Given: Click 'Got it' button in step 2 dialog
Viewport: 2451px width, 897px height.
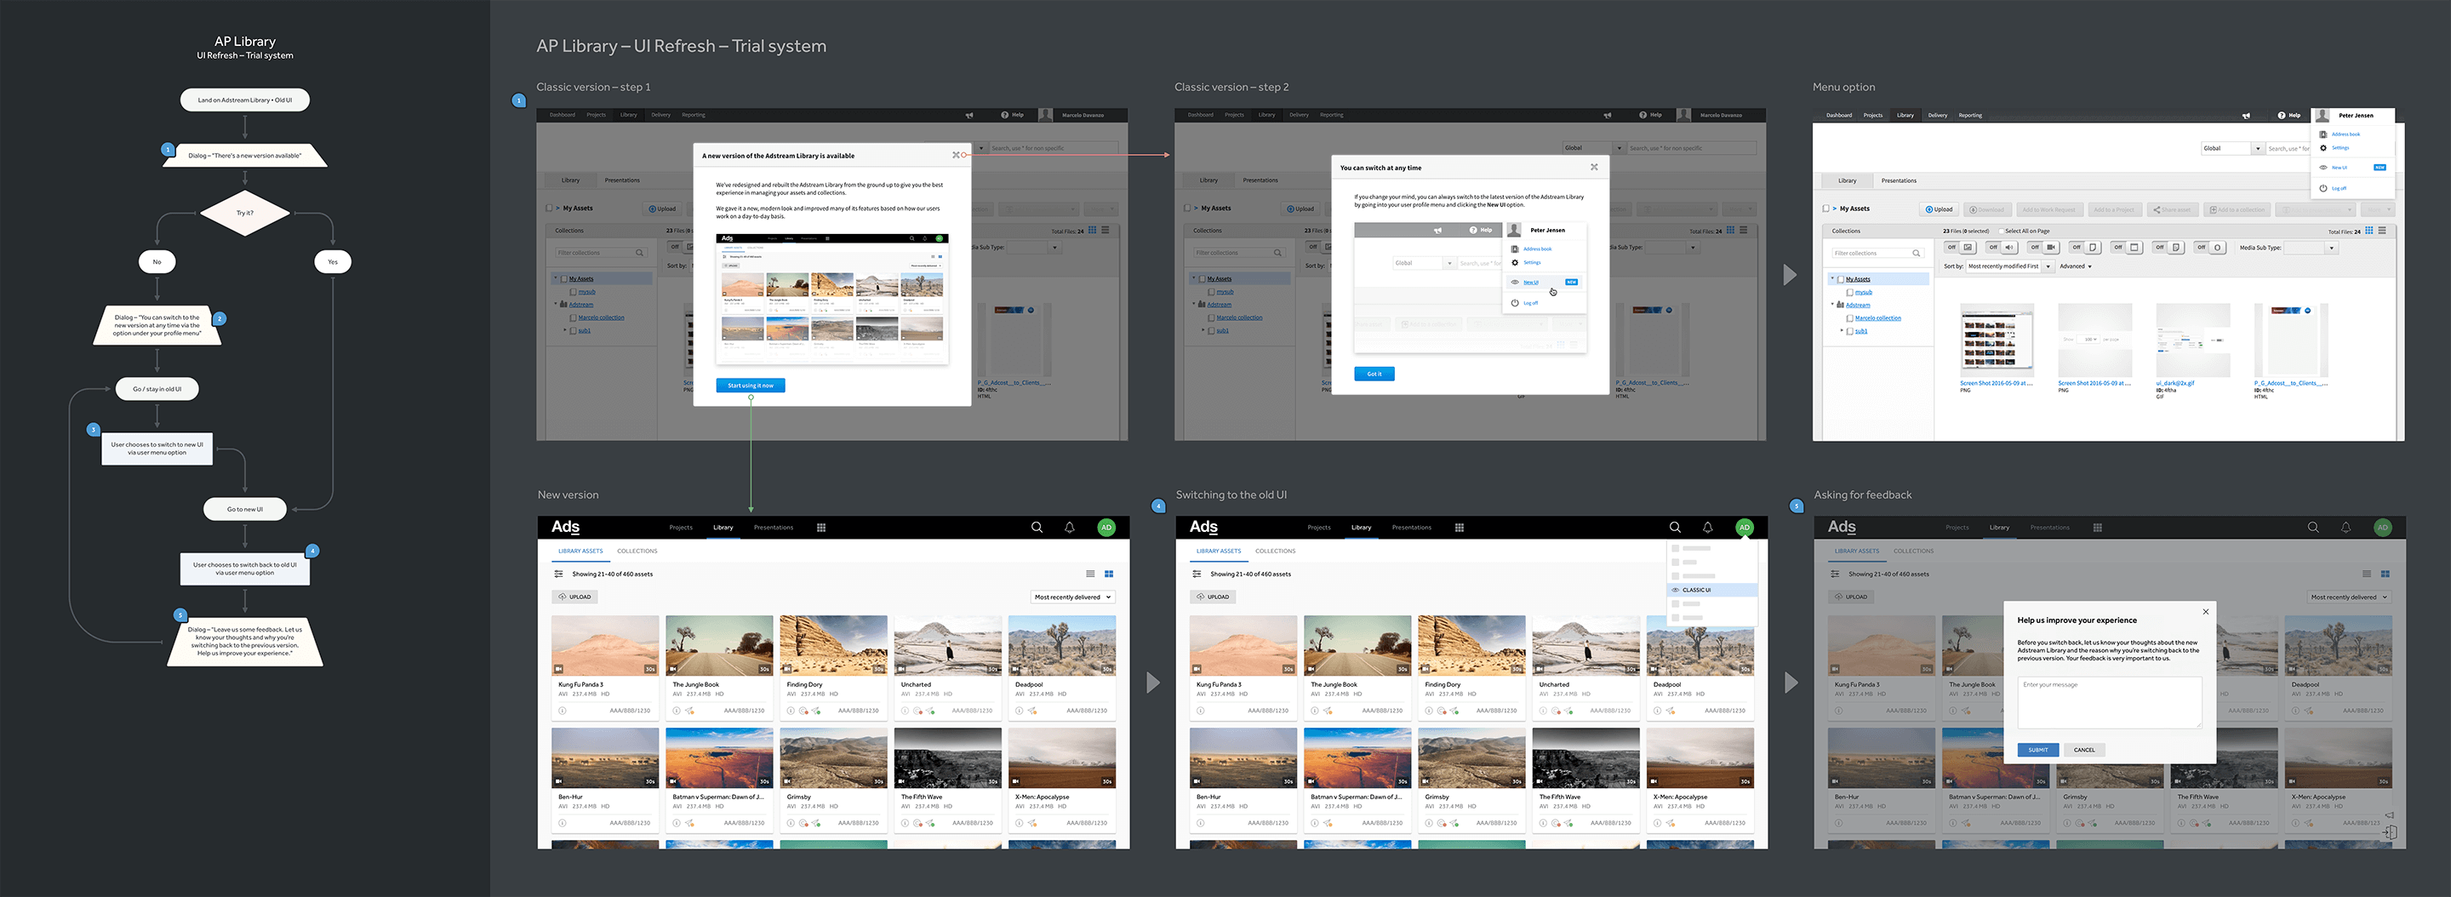Looking at the screenshot, I should [x=1374, y=374].
